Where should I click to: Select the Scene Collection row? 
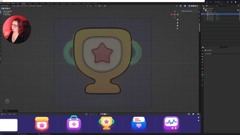pos(220,8)
